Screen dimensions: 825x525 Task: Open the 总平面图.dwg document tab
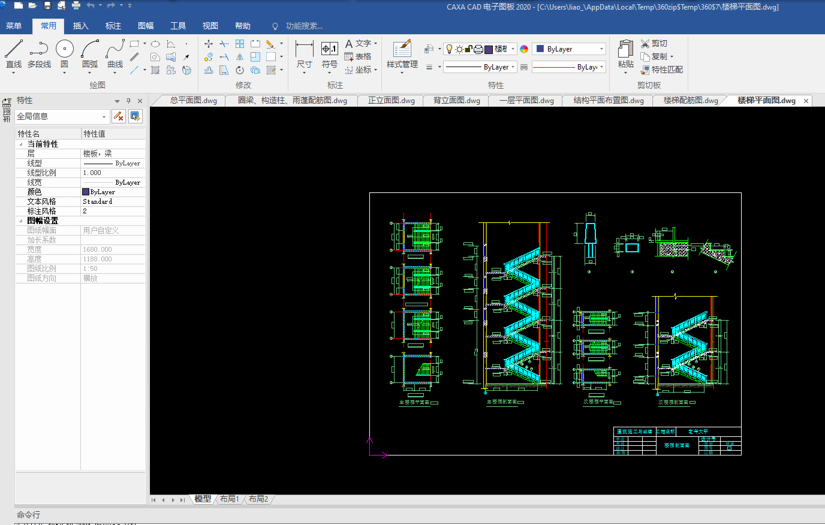pyautogui.click(x=193, y=101)
